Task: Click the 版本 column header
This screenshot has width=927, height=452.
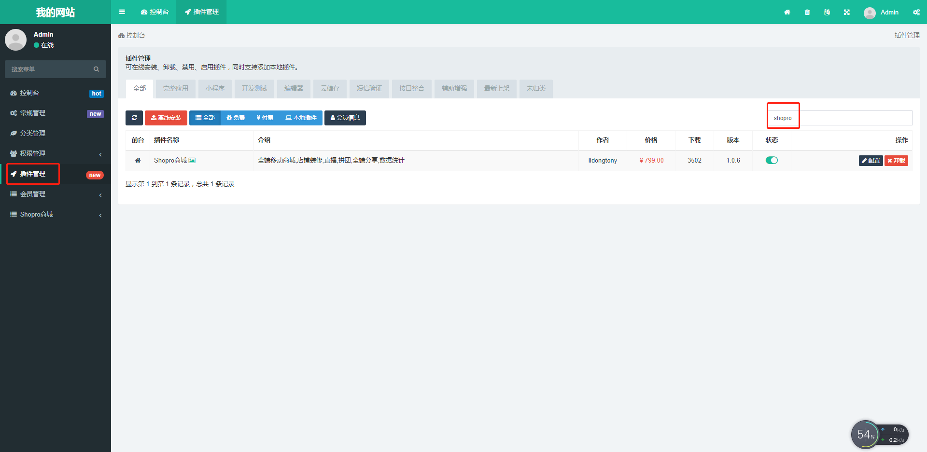Action: pyautogui.click(x=733, y=140)
